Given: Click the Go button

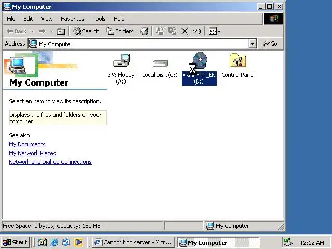Looking at the screenshot, I should [x=270, y=44].
